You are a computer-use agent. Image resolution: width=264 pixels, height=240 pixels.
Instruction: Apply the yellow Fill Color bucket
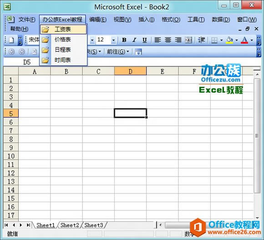(230, 40)
